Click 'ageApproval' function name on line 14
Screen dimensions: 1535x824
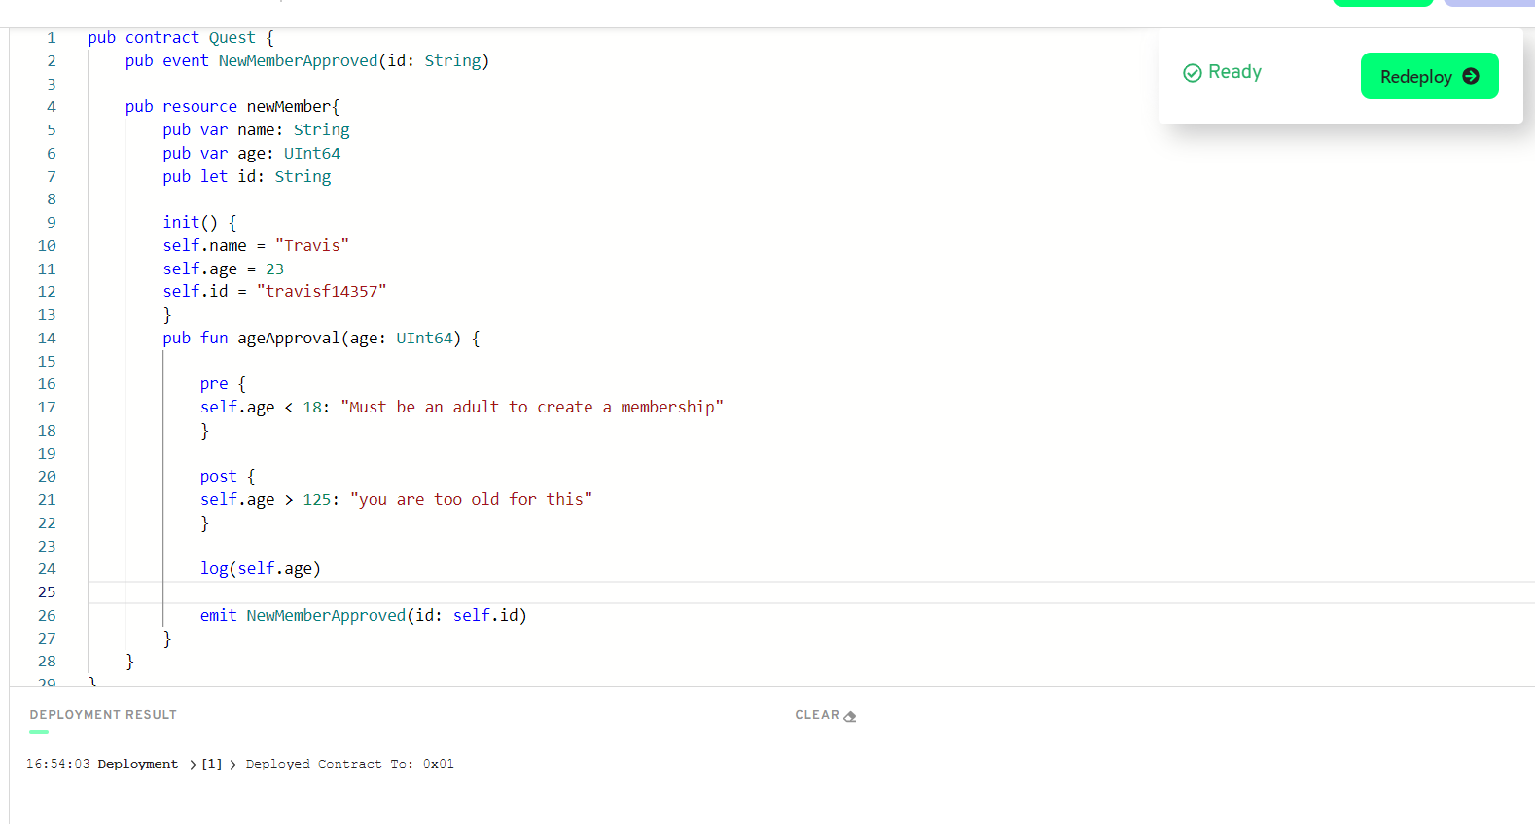pyautogui.click(x=289, y=339)
